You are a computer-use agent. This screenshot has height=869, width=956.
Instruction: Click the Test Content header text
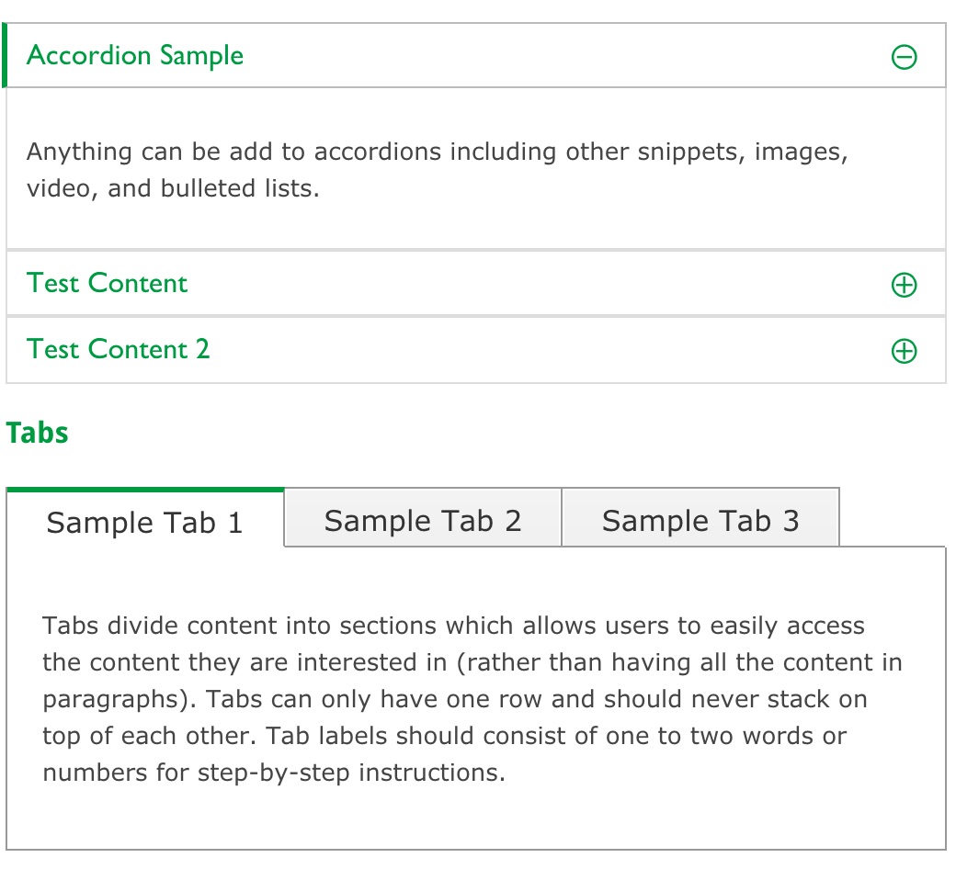pyautogui.click(x=106, y=284)
